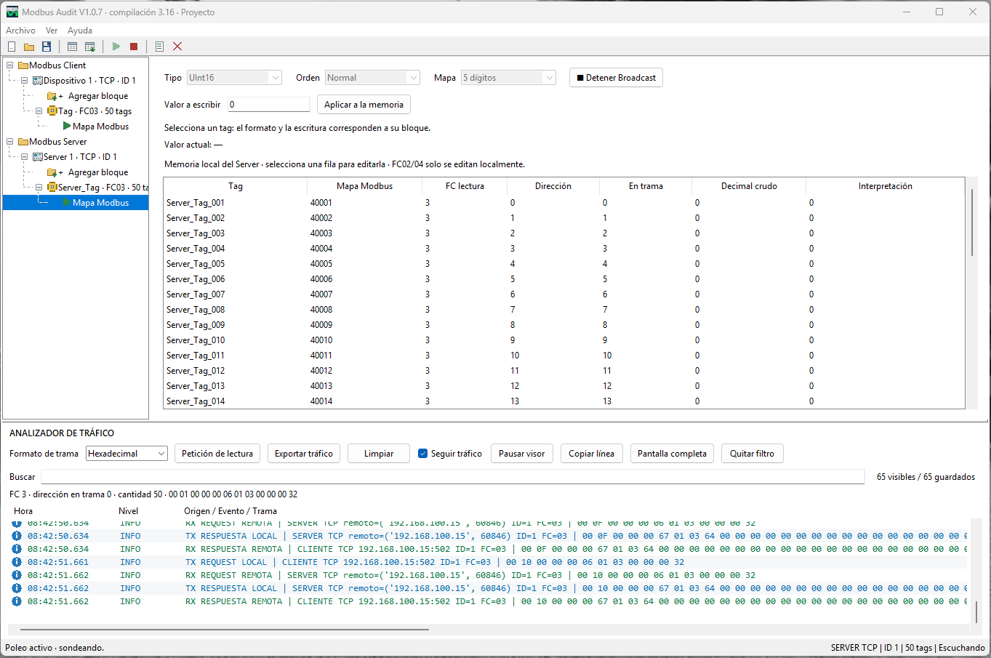Click the red X delete toolbar icon
The height and width of the screenshot is (658, 991).
coord(177,47)
